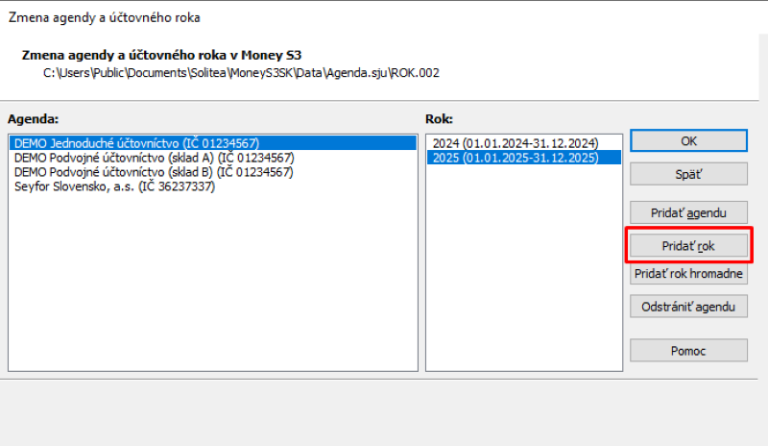Add a new year with Pridať rok
The height and width of the screenshot is (446, 768).
(x=688, y=246)
